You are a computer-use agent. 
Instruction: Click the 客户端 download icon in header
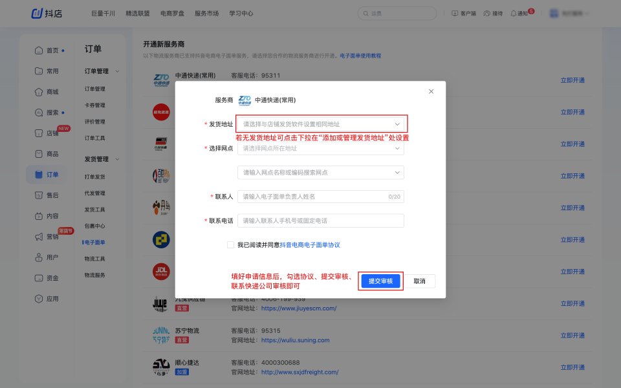tap(455, 14)
